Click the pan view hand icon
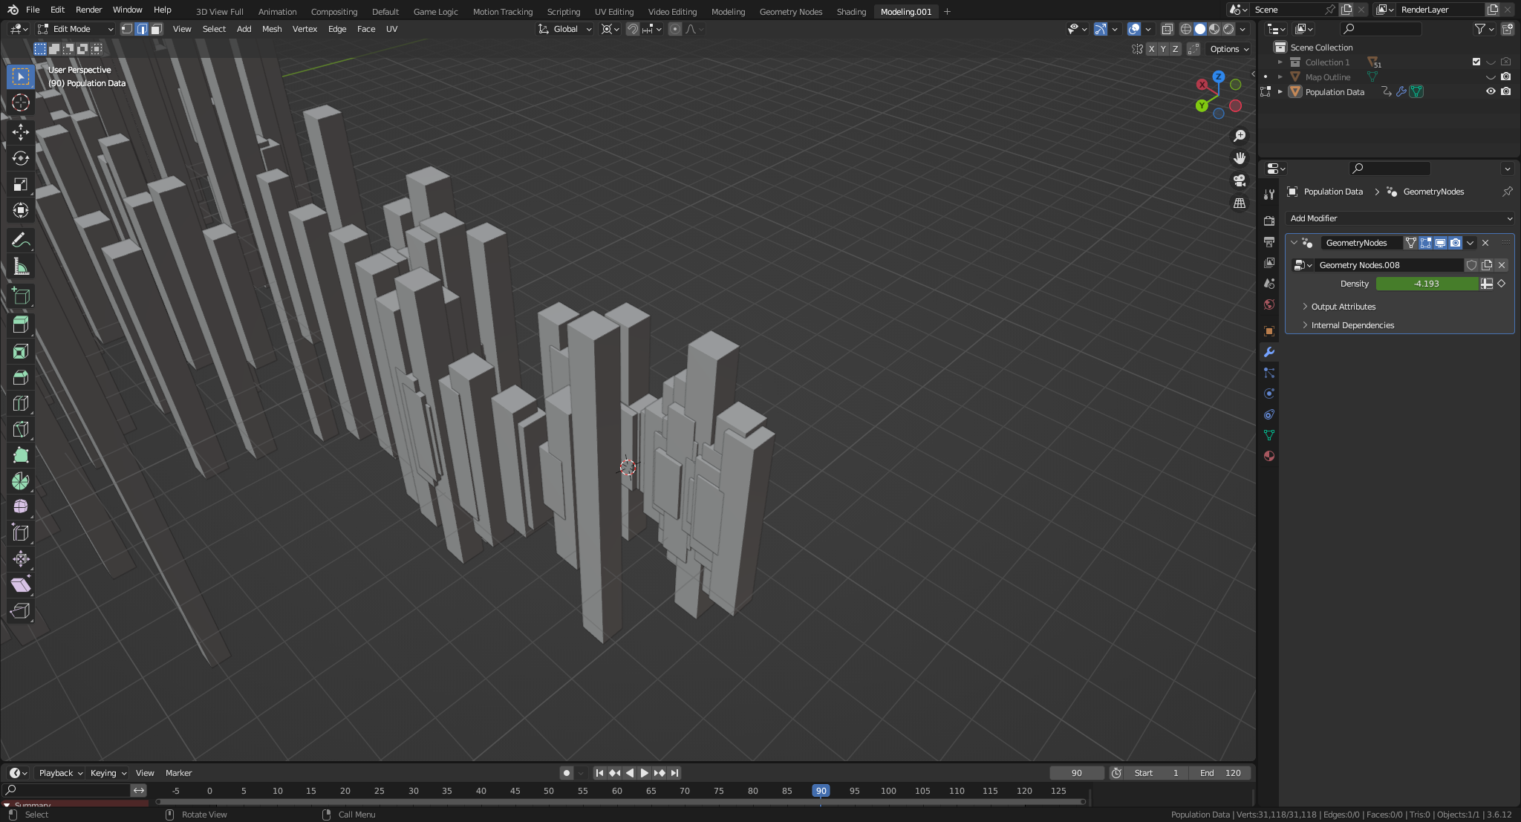 tap(1239, 158)
